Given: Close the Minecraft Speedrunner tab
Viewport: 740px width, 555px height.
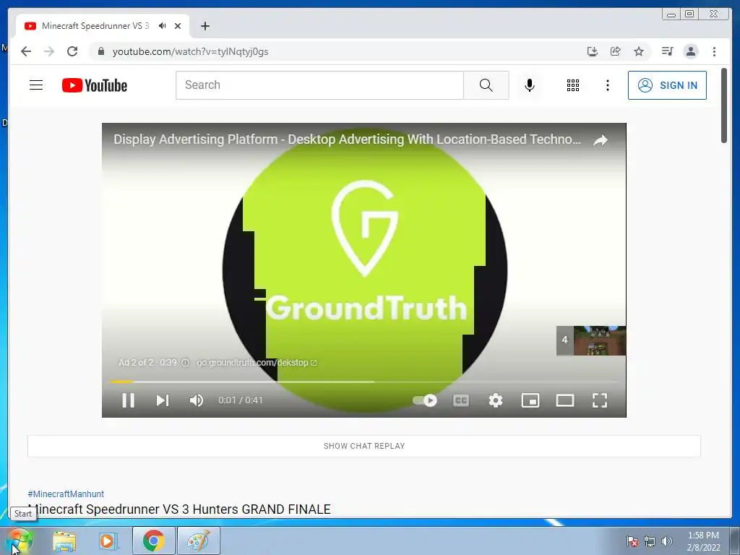Looking at the screenshot, I should pyautogui.click(x=178, y=26).
